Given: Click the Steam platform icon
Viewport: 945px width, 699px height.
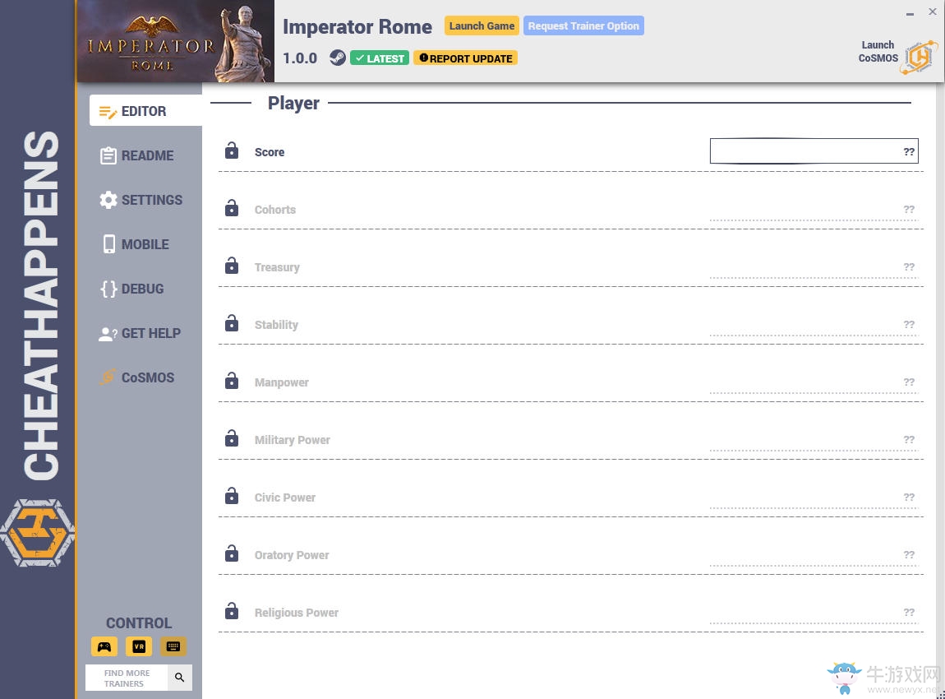Looking at the screenshot, I should 338,58.
